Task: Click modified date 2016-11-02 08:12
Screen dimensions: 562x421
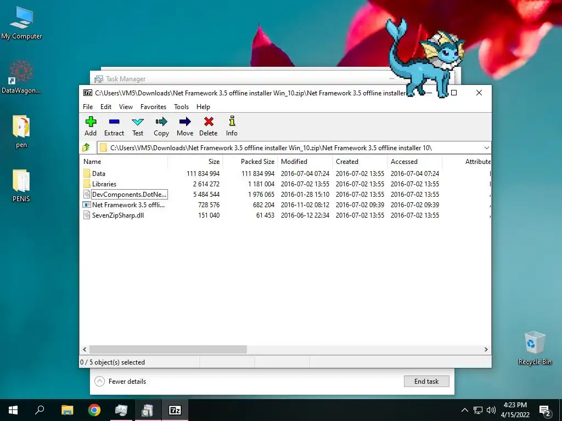Action: tap(305, 205)
